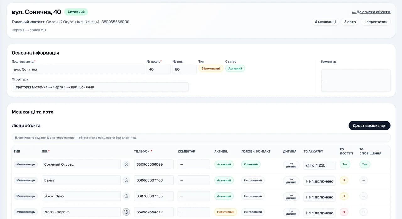Screen dimensions: 402x219
Task: Toggle TG доступ Так for Соленый Огурец
Action: tap(345, 164)
